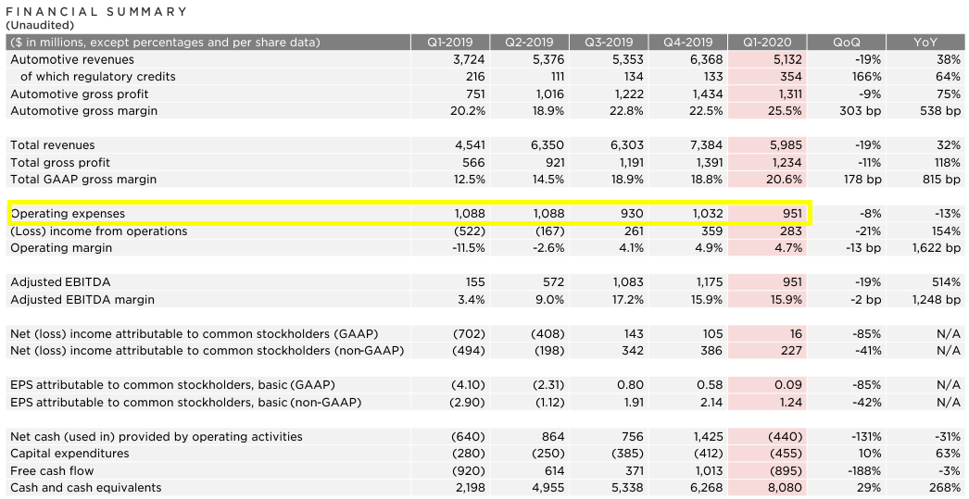Viewport: 969px width, 499px height.
Task: Select Q1-2020 income from operations 283
Action: click(x=792, y=231)
